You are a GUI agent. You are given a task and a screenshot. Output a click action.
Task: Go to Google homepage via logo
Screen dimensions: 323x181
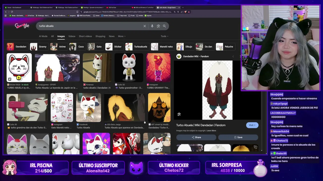tap(22, 26)
